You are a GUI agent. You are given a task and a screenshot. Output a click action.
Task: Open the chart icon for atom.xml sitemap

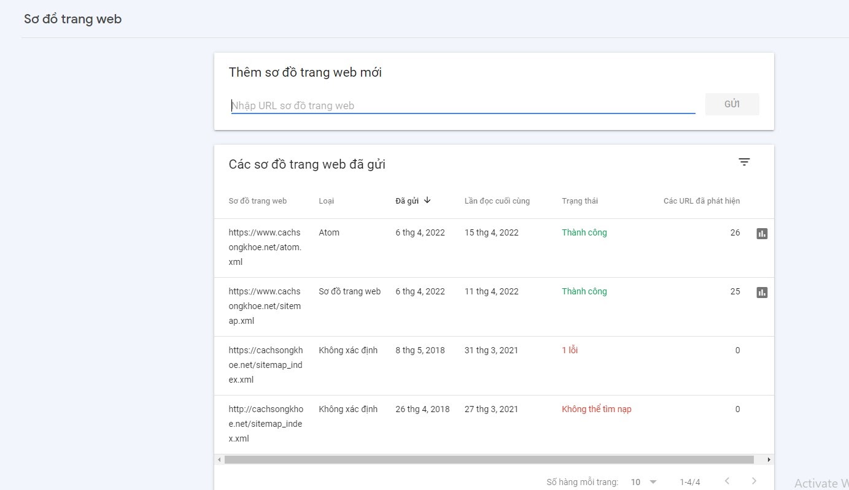[762, 233]
